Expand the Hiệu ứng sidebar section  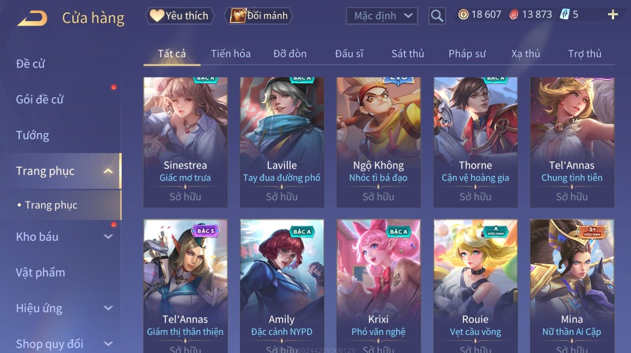point(108,308)
